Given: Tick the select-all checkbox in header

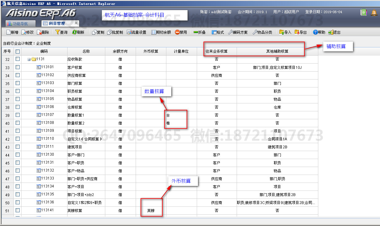Looking at the screenshot, I should (x=17, y=51).
